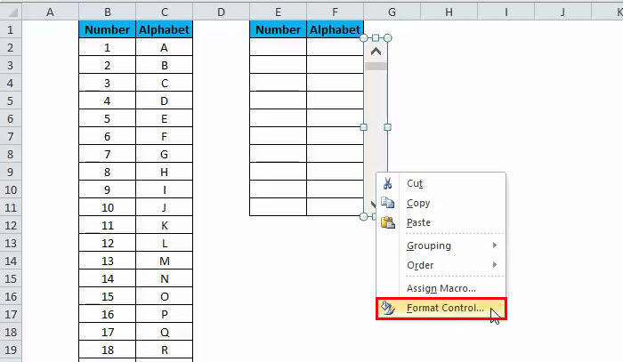Open the Order submenu

[441, 265]
